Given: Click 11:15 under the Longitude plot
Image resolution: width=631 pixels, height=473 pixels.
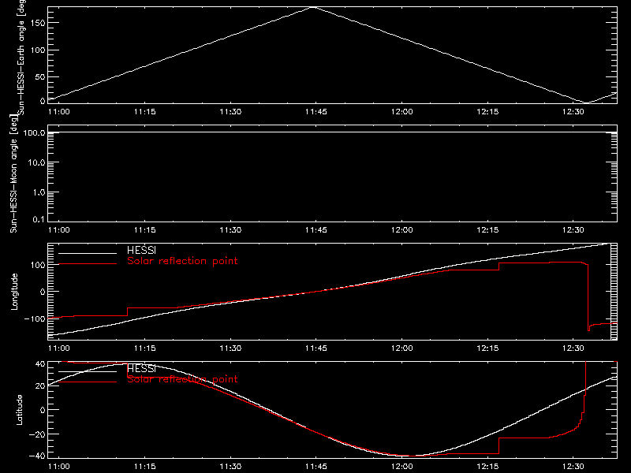Looking at the screenshot, I should 144,348.
